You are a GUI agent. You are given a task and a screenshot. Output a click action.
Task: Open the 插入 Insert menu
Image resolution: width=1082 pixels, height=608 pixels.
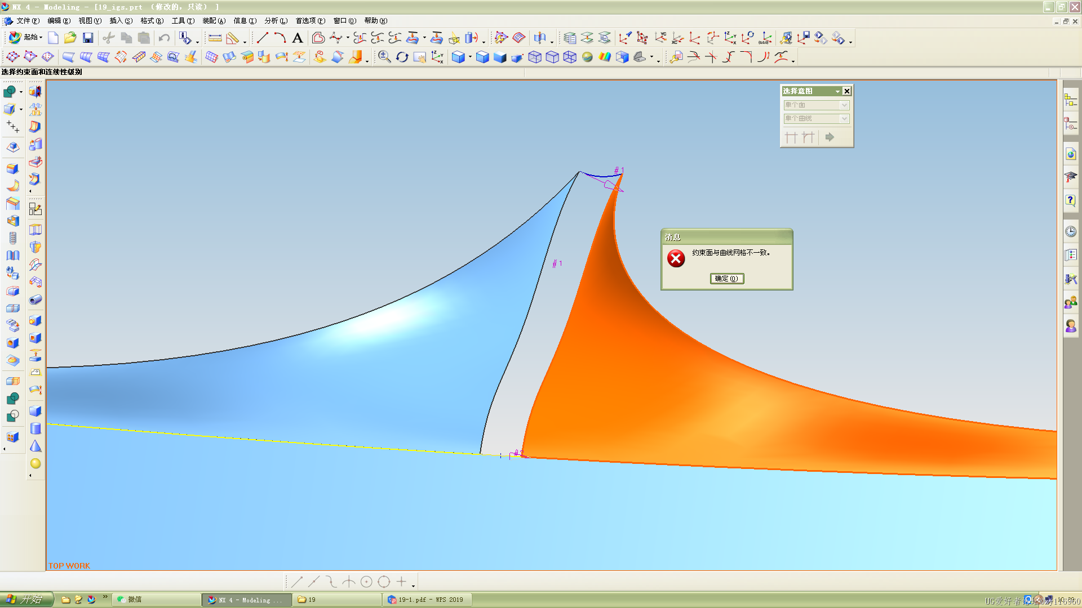point(121,21)
